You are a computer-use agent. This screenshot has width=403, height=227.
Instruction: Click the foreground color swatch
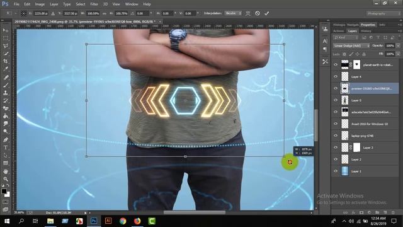coord(4,192)
